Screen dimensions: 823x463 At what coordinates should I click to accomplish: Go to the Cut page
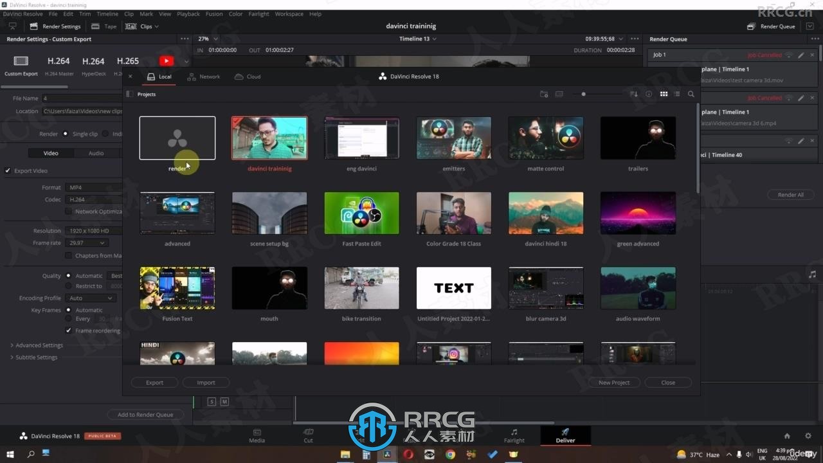coord(308,436)
